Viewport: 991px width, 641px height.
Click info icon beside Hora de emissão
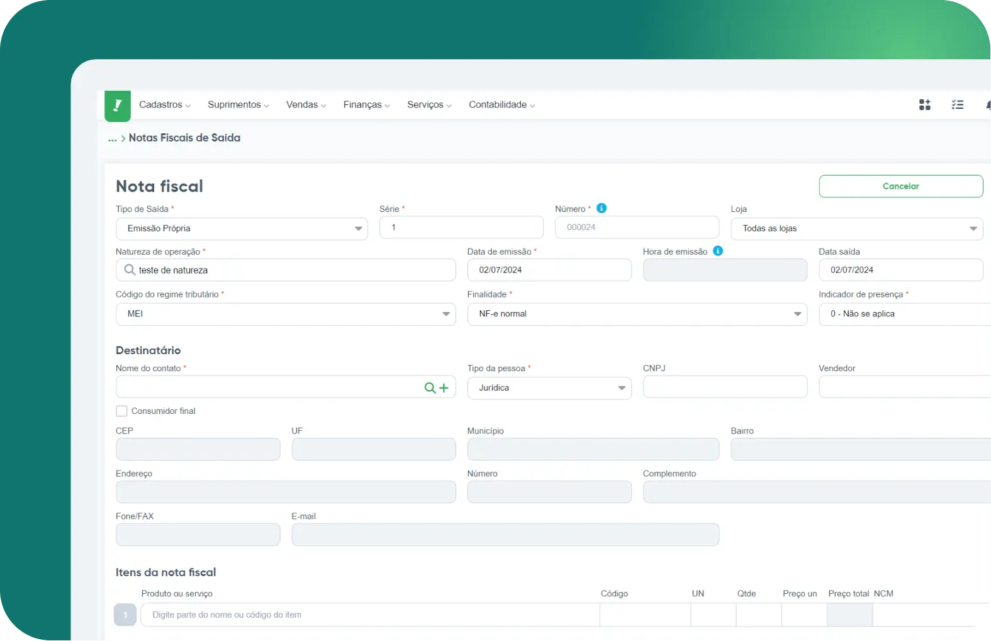coord(718,251)
